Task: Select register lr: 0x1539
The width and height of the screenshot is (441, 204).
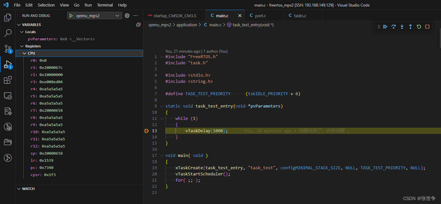Action: click(79, 160)
